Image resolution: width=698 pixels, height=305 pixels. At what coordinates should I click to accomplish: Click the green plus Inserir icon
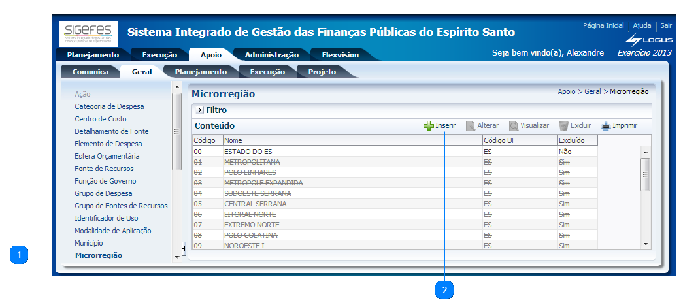(x=429, y=125)
